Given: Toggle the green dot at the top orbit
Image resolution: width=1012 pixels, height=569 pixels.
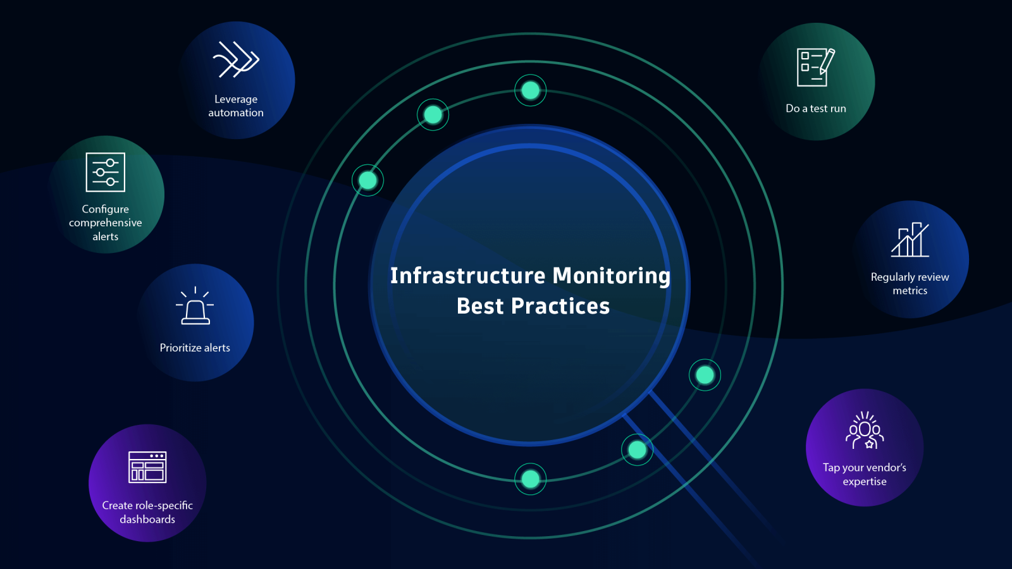Looking at the screenshot, I should (530, 90).
